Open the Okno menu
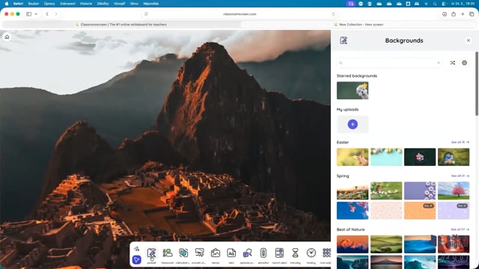This screenshot has width=479, height=269. point(134,4)
